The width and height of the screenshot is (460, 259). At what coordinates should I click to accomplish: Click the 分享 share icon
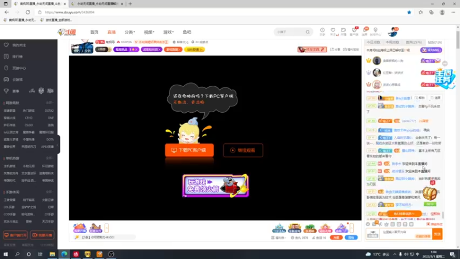[x=335, y=49]
